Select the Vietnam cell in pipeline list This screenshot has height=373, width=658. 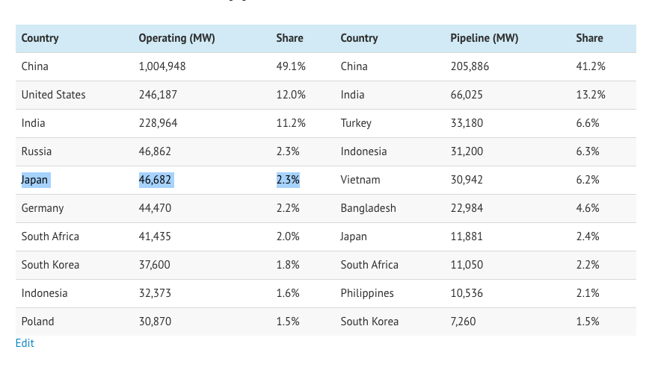click(x=360, y=180)
